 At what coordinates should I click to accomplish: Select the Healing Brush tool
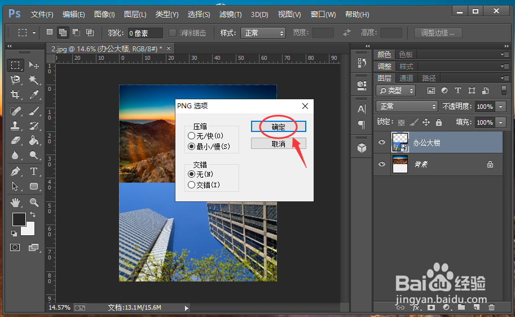point(15,111)
